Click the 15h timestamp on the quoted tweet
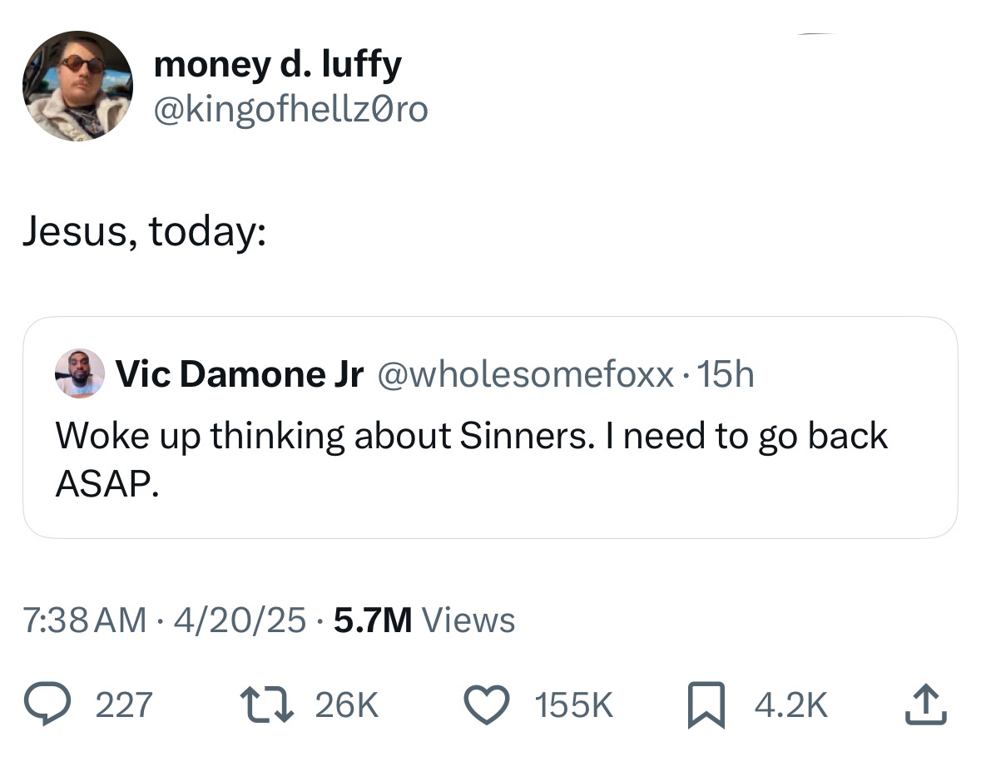This screenshot has width=981, height=776. pos(731,373)
